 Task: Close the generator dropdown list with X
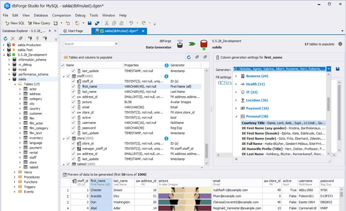[236, 159]
